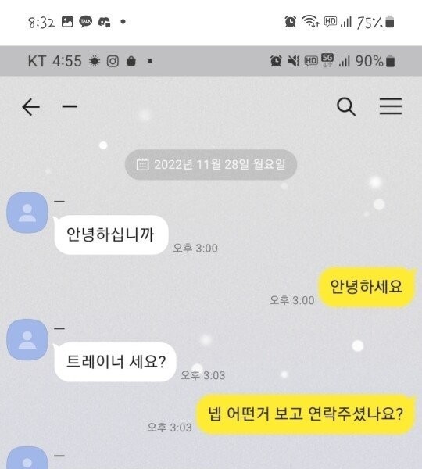Viewport: 422px width, 469px height.
Task: Tap the Instagram icon in inner status bar
Action: pos(113,61)
